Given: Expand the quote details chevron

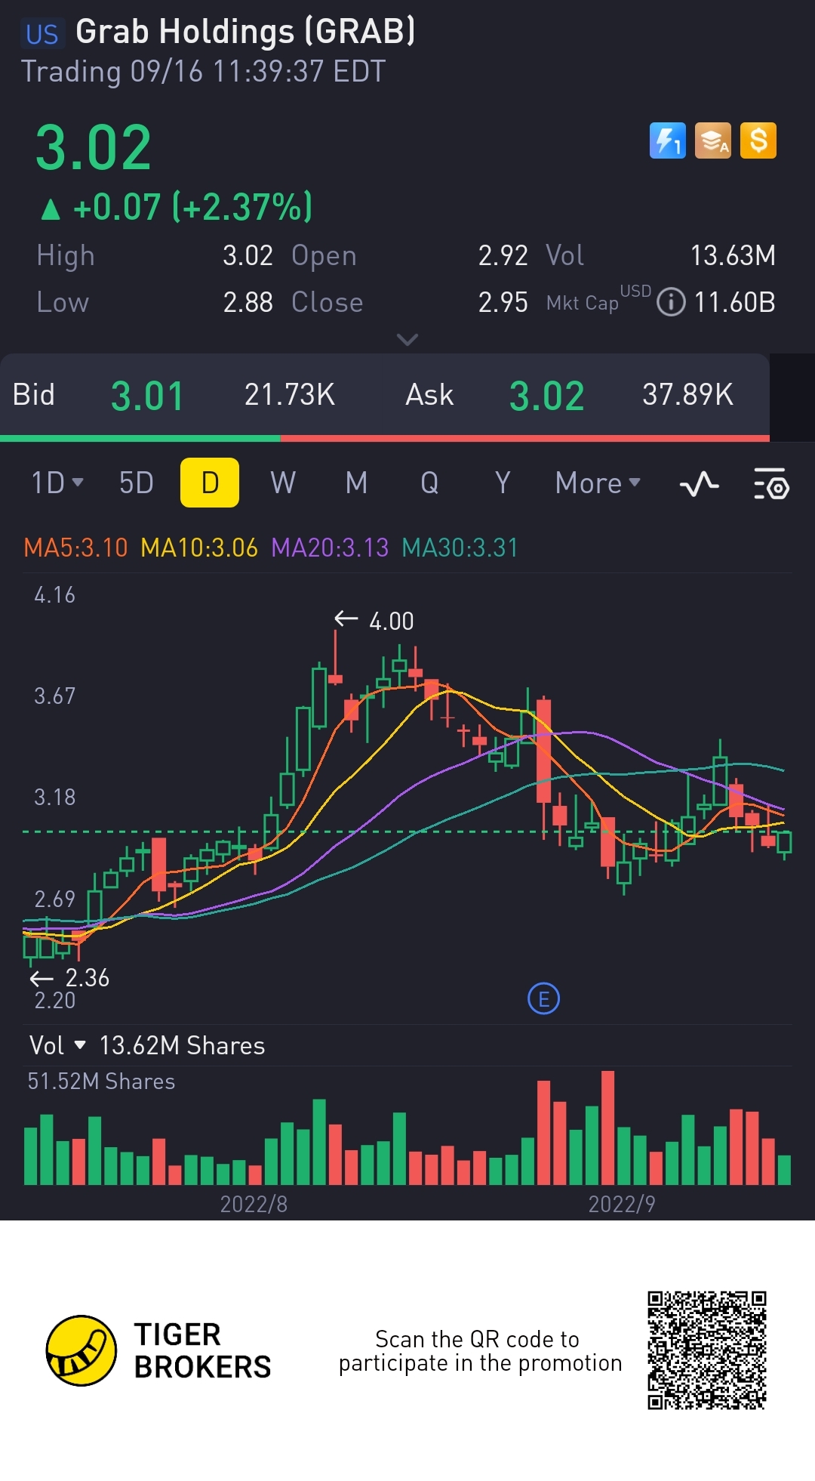Looking at the screenshot, I should pos(407,340).
